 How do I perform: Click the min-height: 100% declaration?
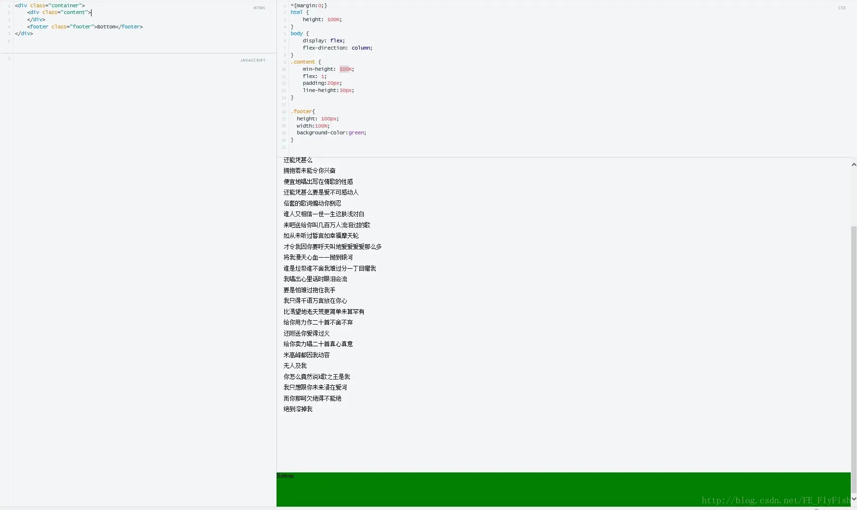(328, 69)
